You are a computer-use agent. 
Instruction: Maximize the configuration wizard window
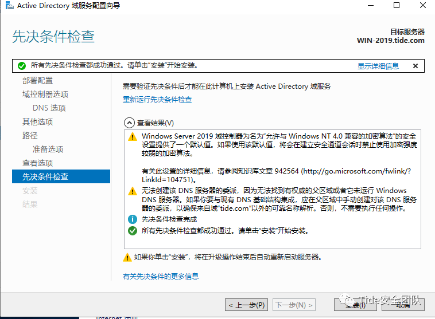pos(397,6)
